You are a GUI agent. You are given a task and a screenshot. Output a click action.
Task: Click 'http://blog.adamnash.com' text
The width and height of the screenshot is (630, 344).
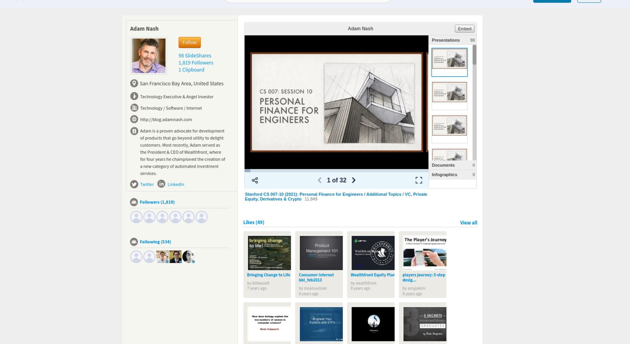point(166,120)
